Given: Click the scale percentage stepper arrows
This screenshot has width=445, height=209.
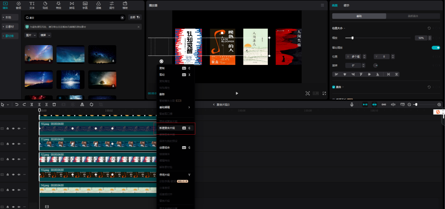Looking at the screenshot, I should tap(430, 38).
